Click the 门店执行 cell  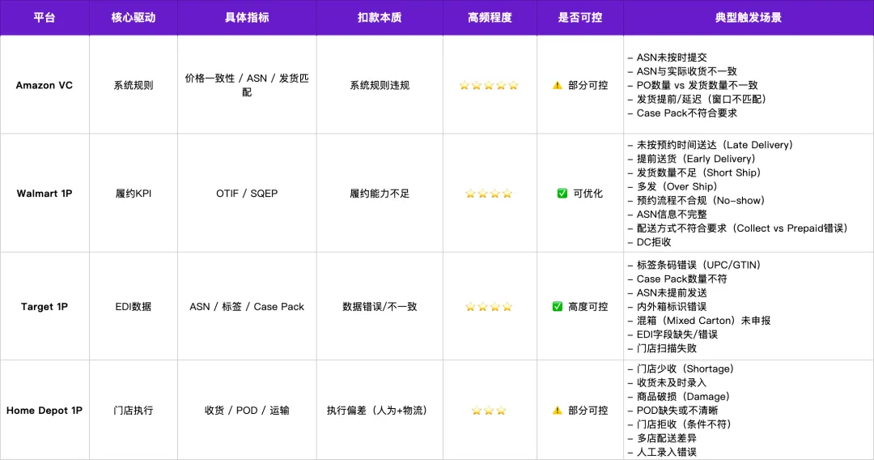click(134, 411)
